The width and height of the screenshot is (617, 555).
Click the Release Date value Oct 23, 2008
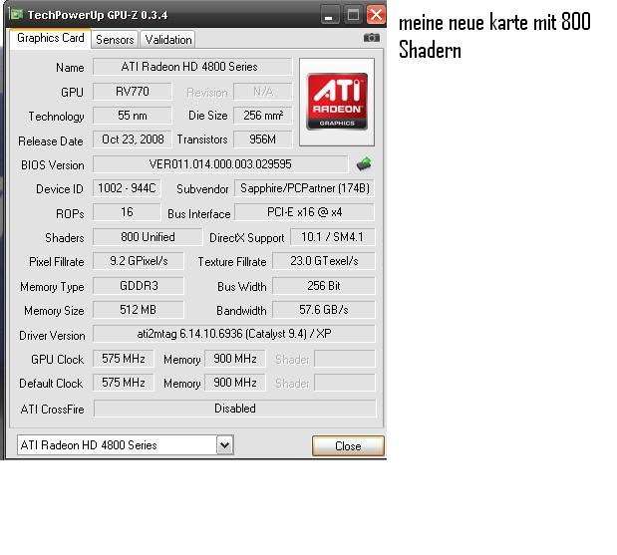pos(133,139)
